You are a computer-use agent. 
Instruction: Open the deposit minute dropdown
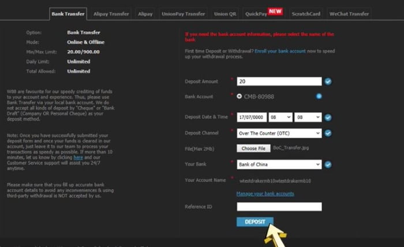(x=308, y=117)
